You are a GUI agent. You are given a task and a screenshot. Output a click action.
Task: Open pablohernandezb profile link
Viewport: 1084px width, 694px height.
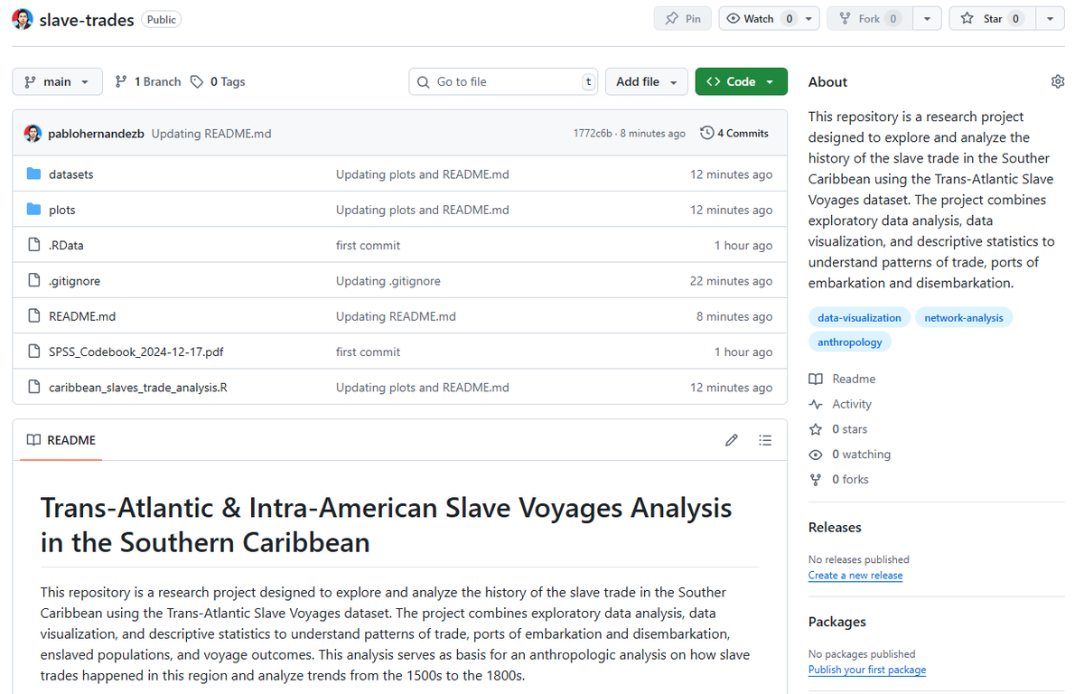[x=96, y=133]
